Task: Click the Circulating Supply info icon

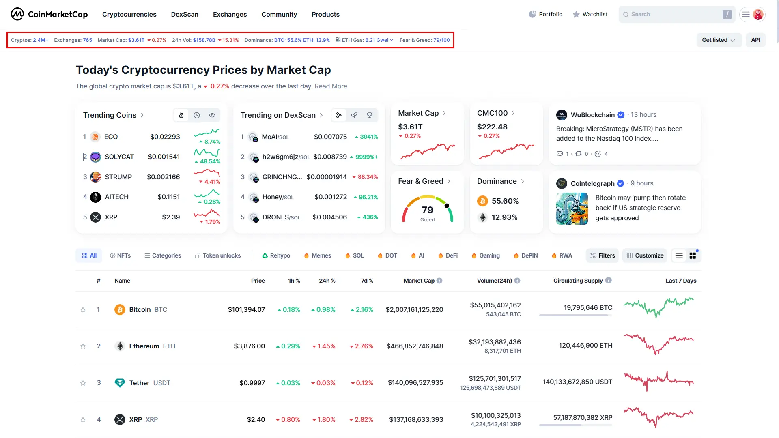Action: point(609,280)
